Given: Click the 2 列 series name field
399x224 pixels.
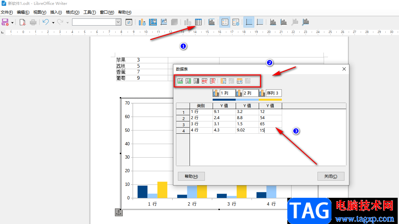Looking at the screenshot, I should coord(251,93).
